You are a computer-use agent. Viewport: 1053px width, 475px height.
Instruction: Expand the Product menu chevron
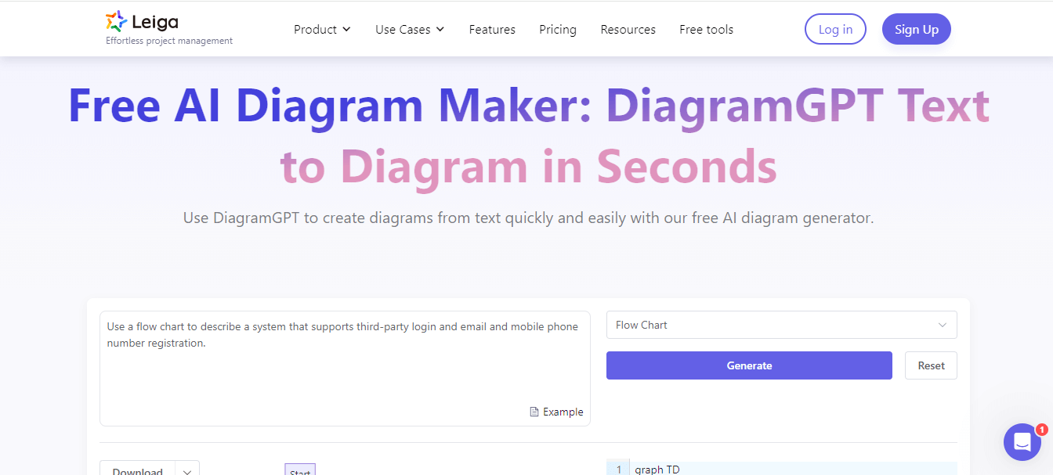coord(346,30)
